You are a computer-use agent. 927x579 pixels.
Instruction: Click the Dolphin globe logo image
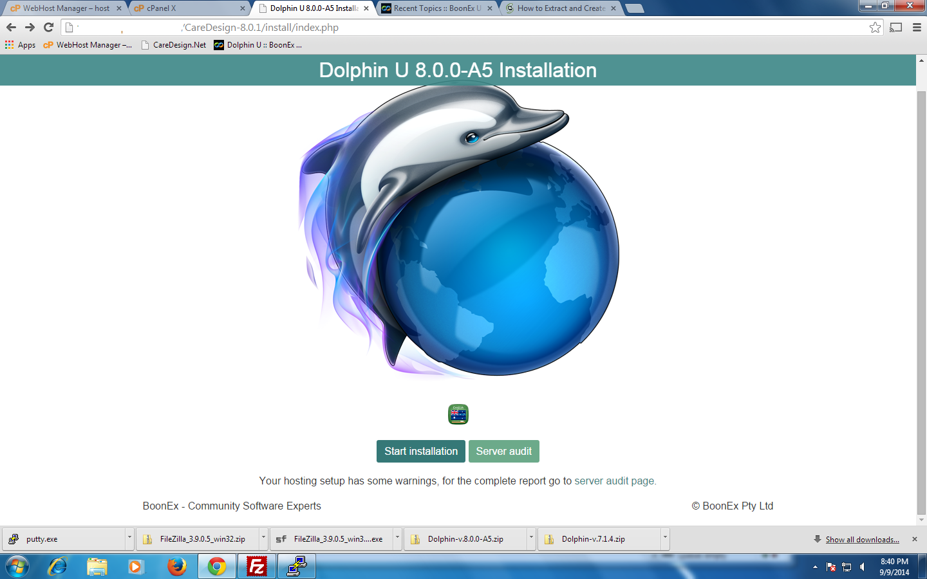click(458, 230)
